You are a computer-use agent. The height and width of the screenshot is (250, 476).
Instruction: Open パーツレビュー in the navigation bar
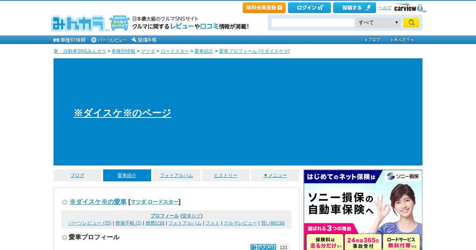[109, 40]
